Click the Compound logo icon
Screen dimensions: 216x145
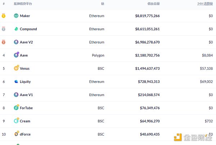tap(16, 29)
